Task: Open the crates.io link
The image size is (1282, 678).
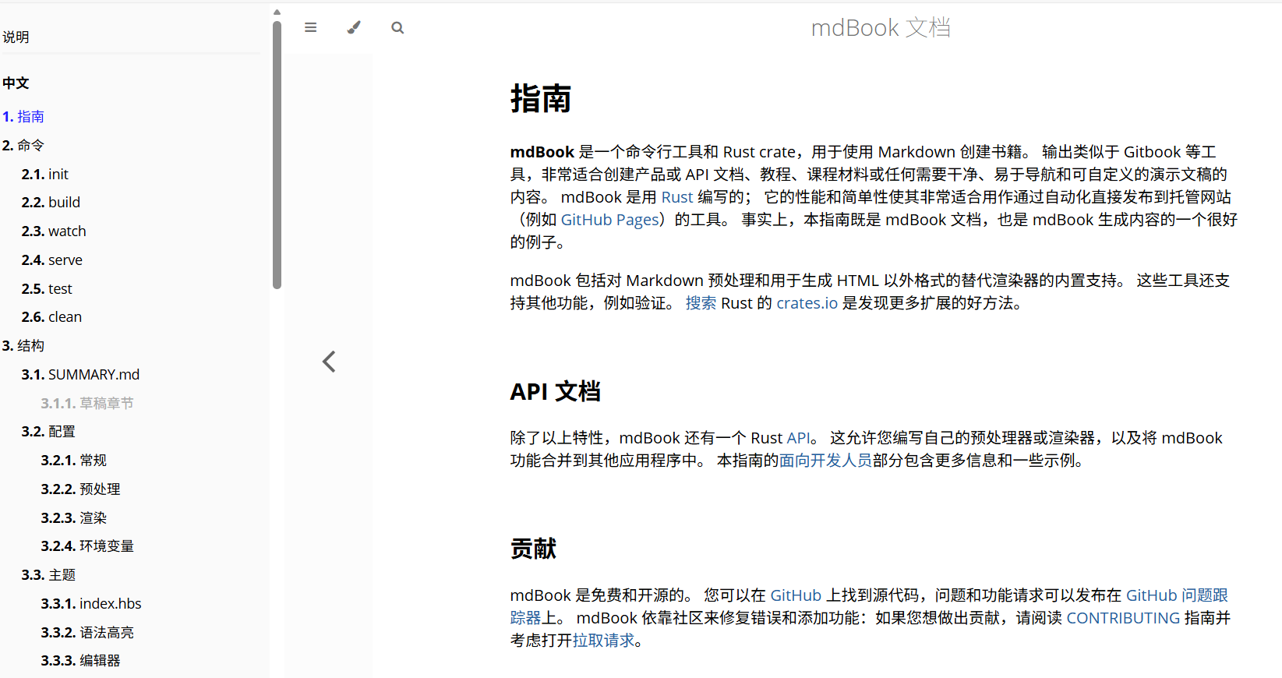Action: coord(807,303)
